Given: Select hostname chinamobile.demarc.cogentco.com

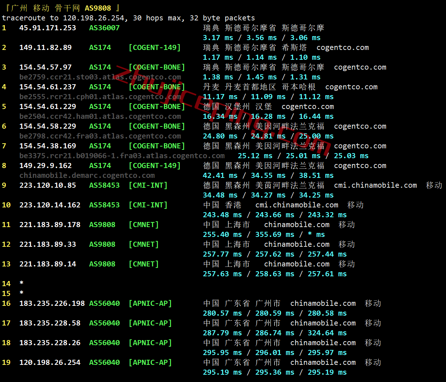Looking at the screenshot, I should (87, 175).
